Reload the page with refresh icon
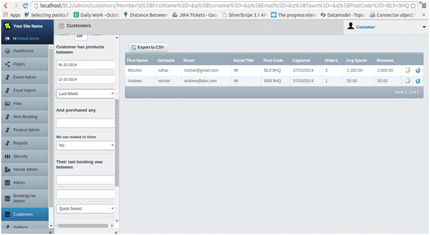430x235 pixels. click(25, 6)
